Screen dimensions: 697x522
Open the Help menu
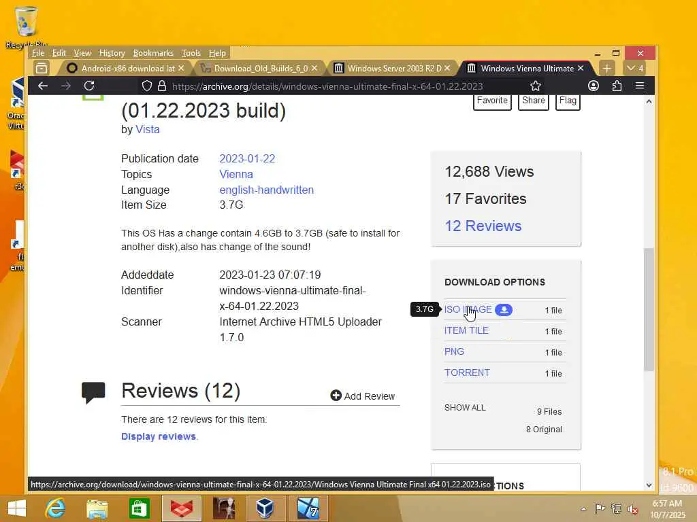click(x=217, y=53)
